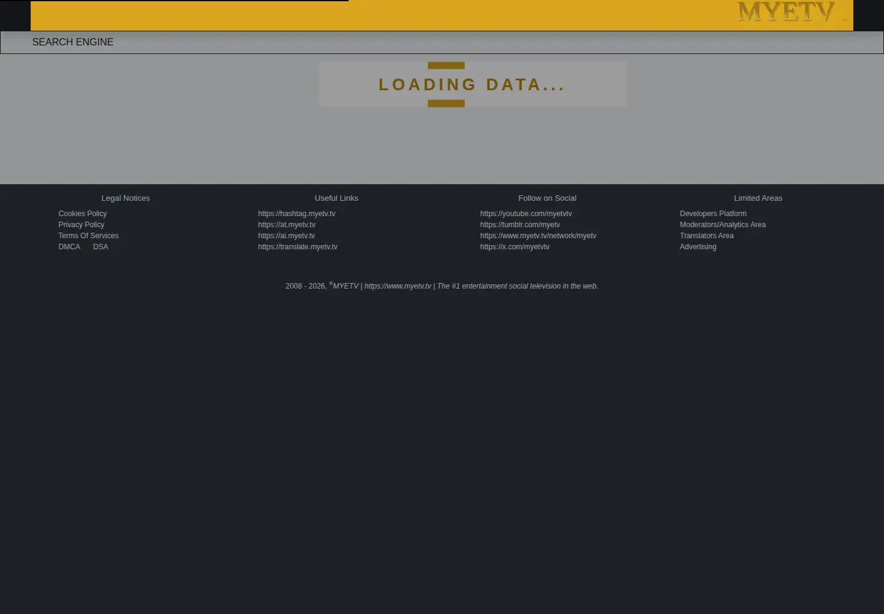Open the DSA link
This screenshot has width=884, height=614.
click(101, 247)
